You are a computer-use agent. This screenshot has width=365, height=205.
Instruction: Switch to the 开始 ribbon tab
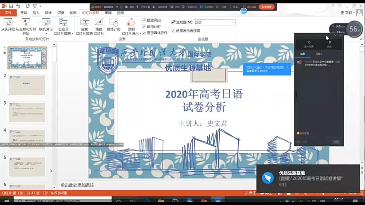[24, 13]
